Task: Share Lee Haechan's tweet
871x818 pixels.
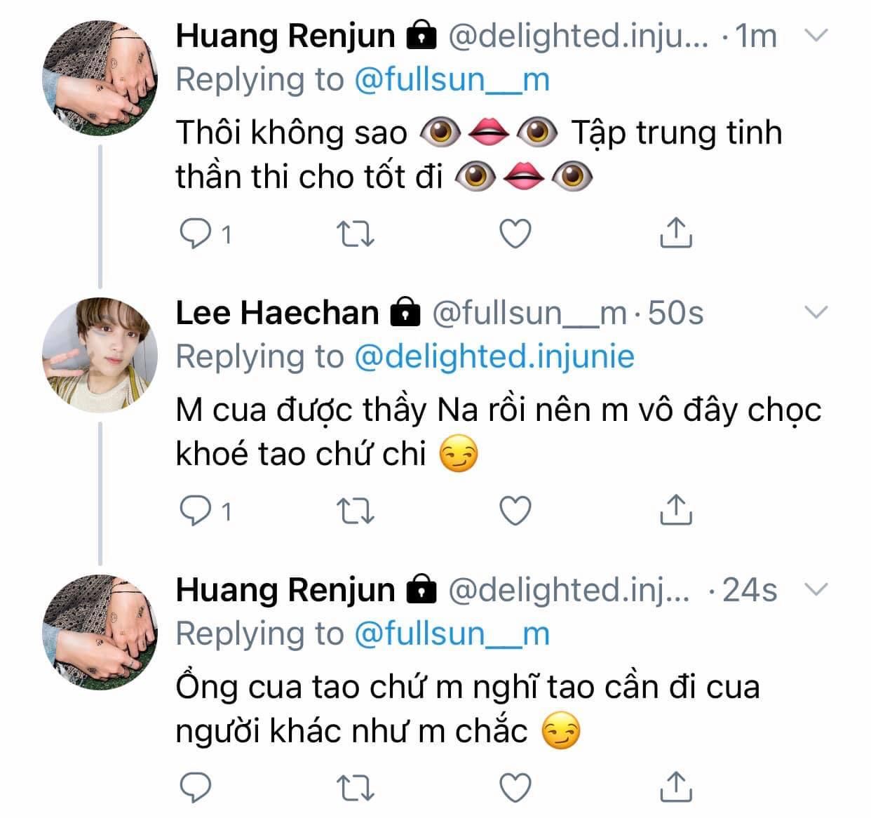Action: [x=676, y=509]
